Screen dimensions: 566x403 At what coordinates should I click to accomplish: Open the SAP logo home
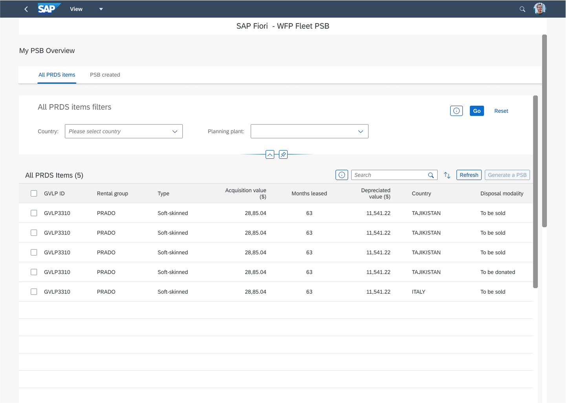click(49, 9)
